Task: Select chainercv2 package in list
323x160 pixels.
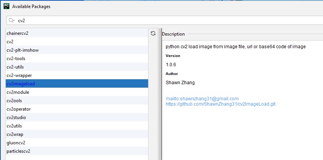Action: (x=18, y=33)
